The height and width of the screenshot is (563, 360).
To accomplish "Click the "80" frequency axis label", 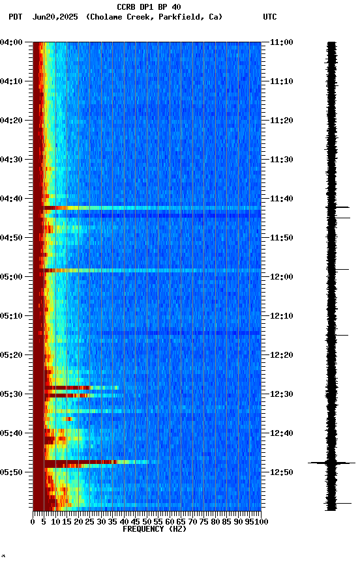I will click(215, 522).
